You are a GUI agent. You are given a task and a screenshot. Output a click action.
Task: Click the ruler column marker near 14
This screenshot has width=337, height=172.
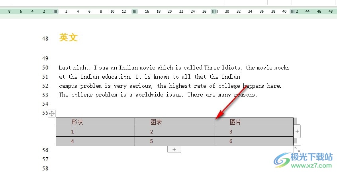135,12
